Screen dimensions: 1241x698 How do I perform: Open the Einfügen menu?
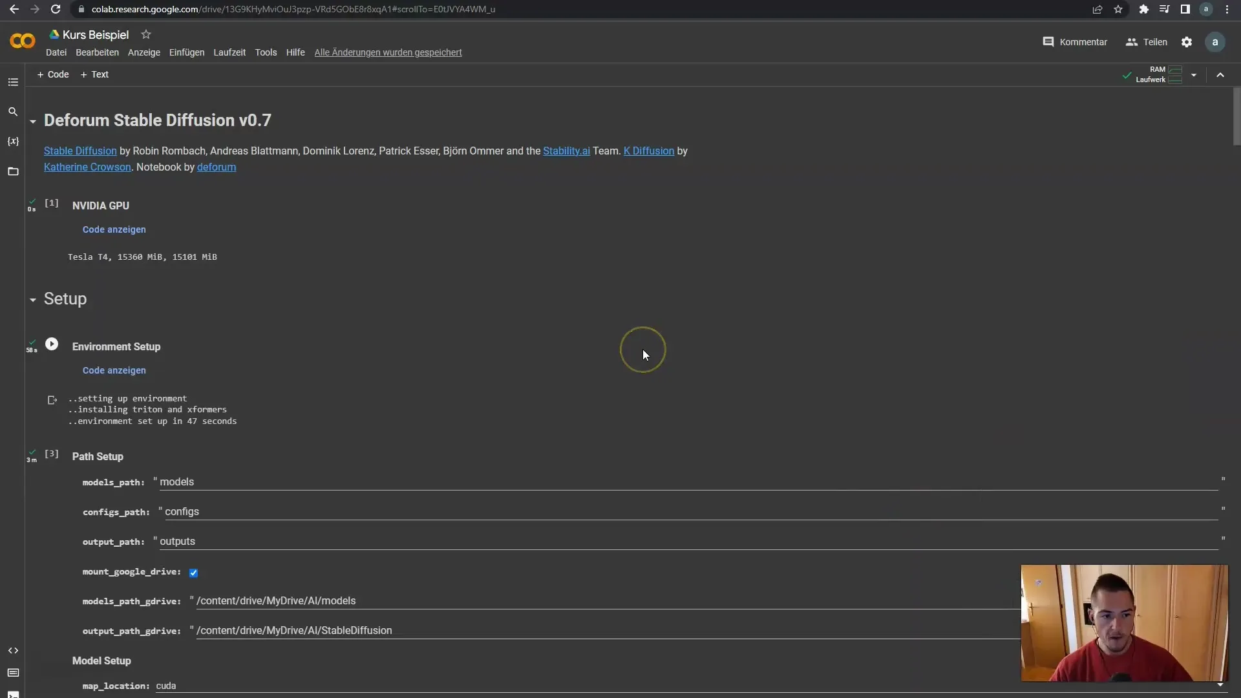pyautogui.click(x=187, y=52)
